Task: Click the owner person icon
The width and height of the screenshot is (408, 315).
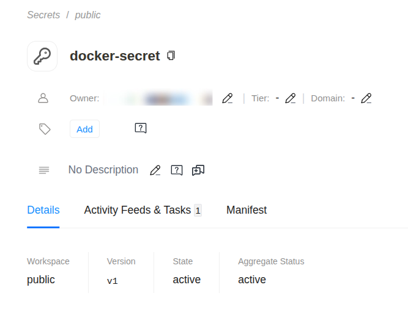Action: (x=43, y=98)
